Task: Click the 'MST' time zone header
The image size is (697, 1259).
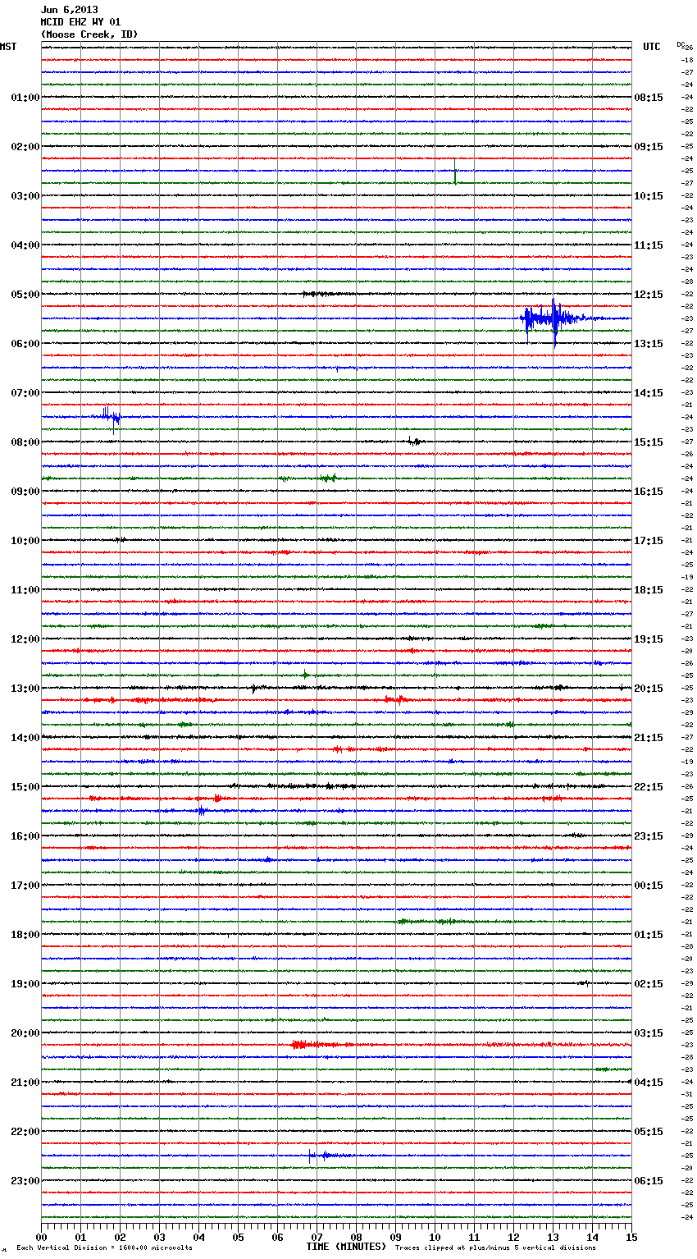Action: [8, 47]
